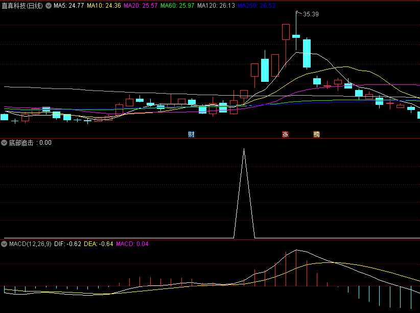420x313 pixels.
Task: Click the 底部追击 signal spike peak
Action: [244, 149]
